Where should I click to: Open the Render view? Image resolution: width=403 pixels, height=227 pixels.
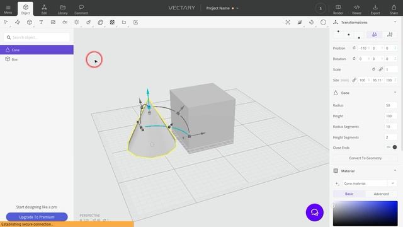(x=338, y=9)
